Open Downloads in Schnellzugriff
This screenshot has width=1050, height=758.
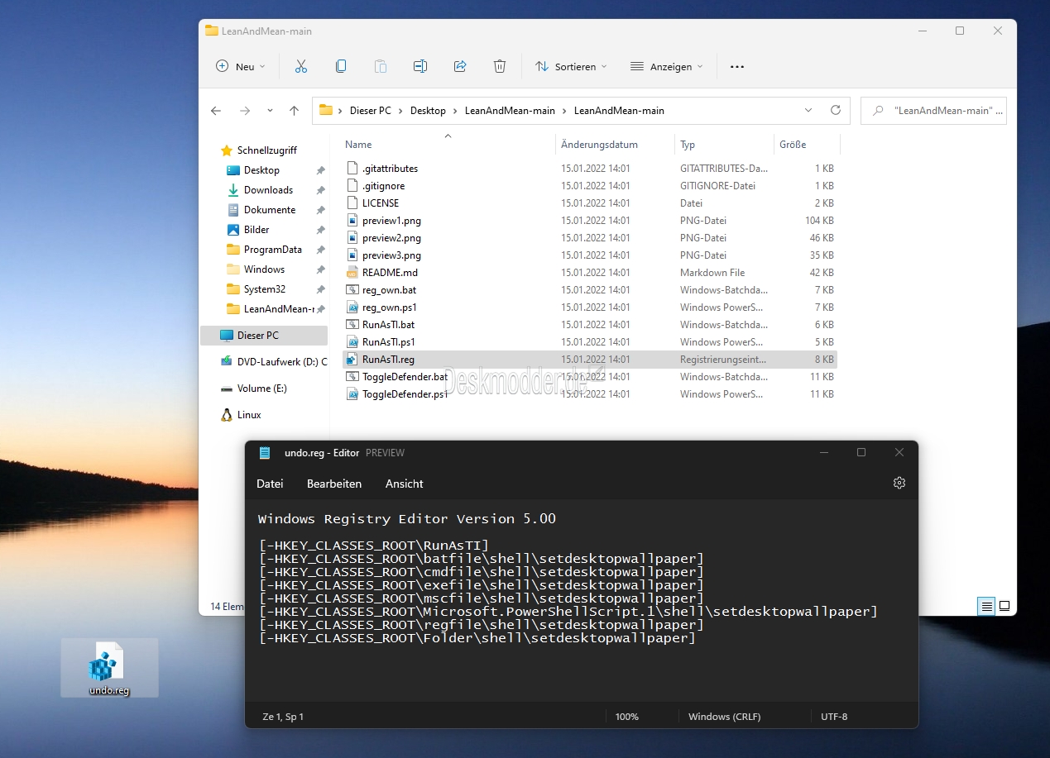pyautogui.click(x=268, y=190)
